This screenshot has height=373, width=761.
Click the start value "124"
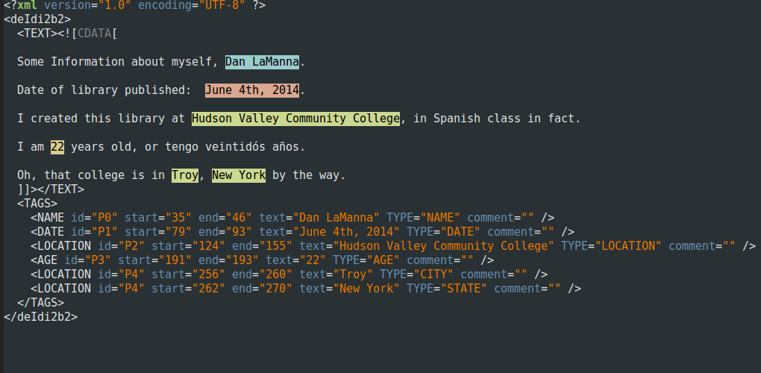coord(209,246)
